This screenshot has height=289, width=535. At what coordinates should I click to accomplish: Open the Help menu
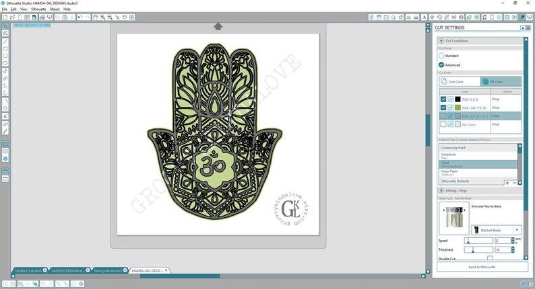tap(67, 9)
